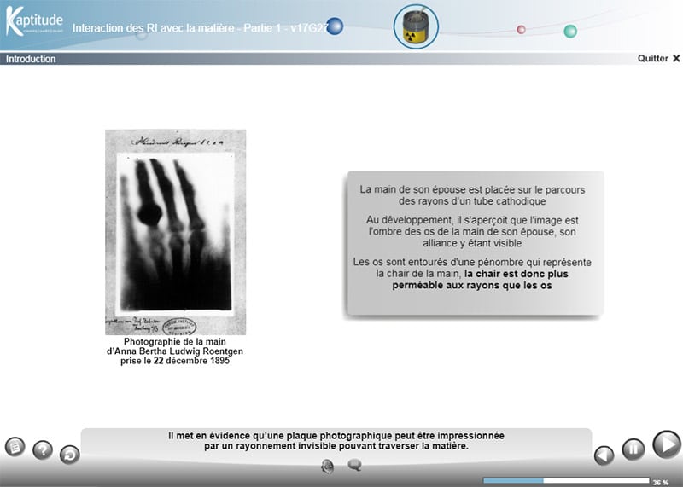
Task: Click Quitter to exit the course
Action: 658,59
